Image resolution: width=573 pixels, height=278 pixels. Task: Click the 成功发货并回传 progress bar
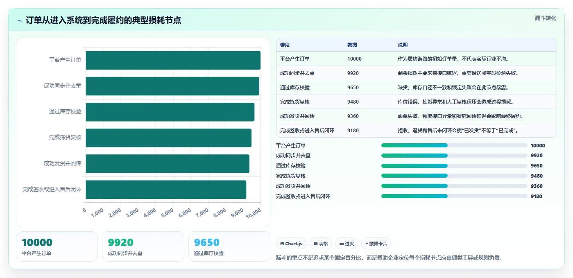click(x=454, y=186)
